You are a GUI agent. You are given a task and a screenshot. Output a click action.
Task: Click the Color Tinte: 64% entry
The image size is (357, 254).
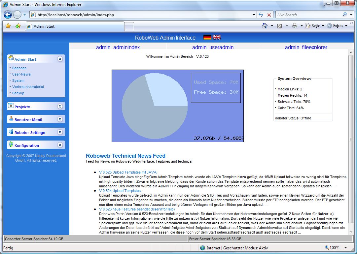point(291,108)
